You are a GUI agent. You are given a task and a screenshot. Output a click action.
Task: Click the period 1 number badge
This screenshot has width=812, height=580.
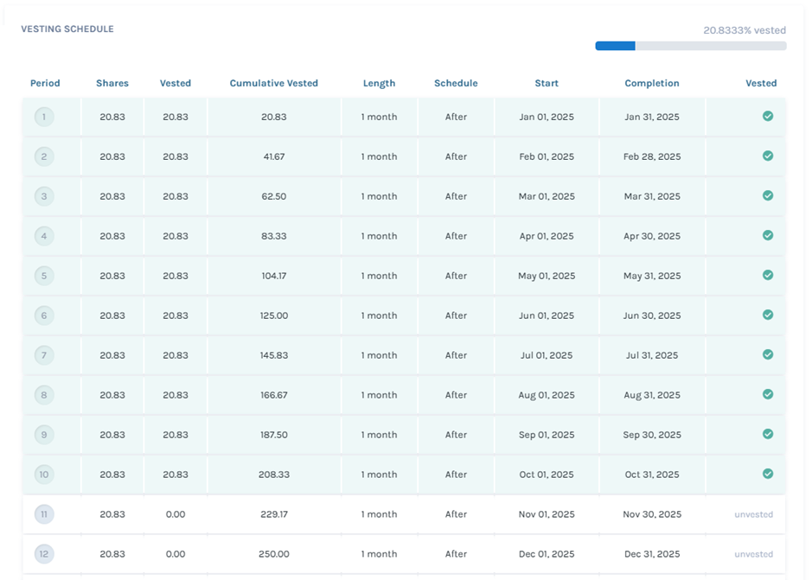coord(44,117)
